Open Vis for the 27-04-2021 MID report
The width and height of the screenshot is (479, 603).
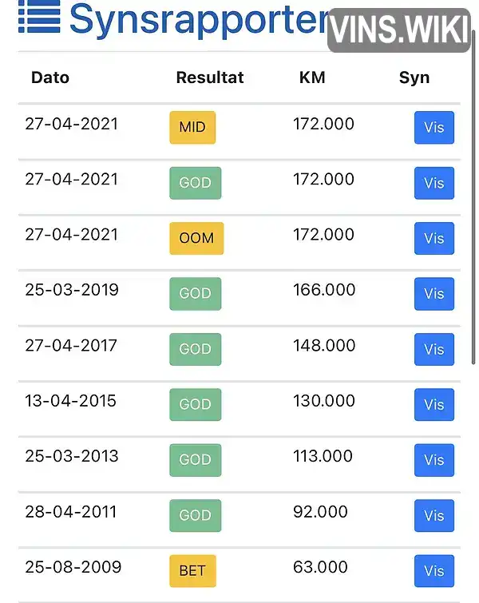tap(434, 127)
